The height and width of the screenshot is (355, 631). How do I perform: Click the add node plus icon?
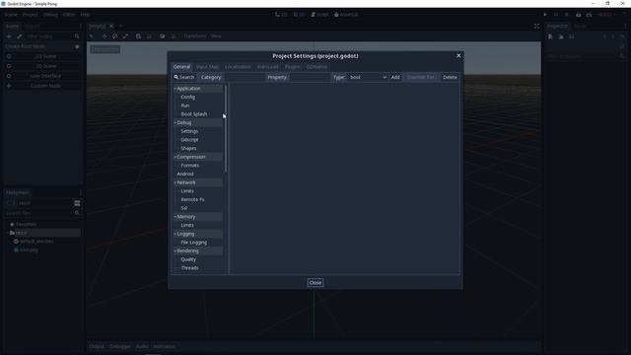point(9,36)
